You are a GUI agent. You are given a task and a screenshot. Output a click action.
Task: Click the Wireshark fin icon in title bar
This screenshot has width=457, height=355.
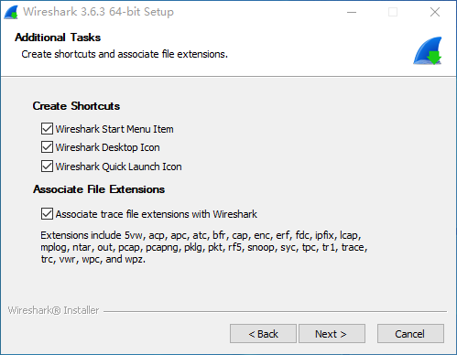point(11,13)
